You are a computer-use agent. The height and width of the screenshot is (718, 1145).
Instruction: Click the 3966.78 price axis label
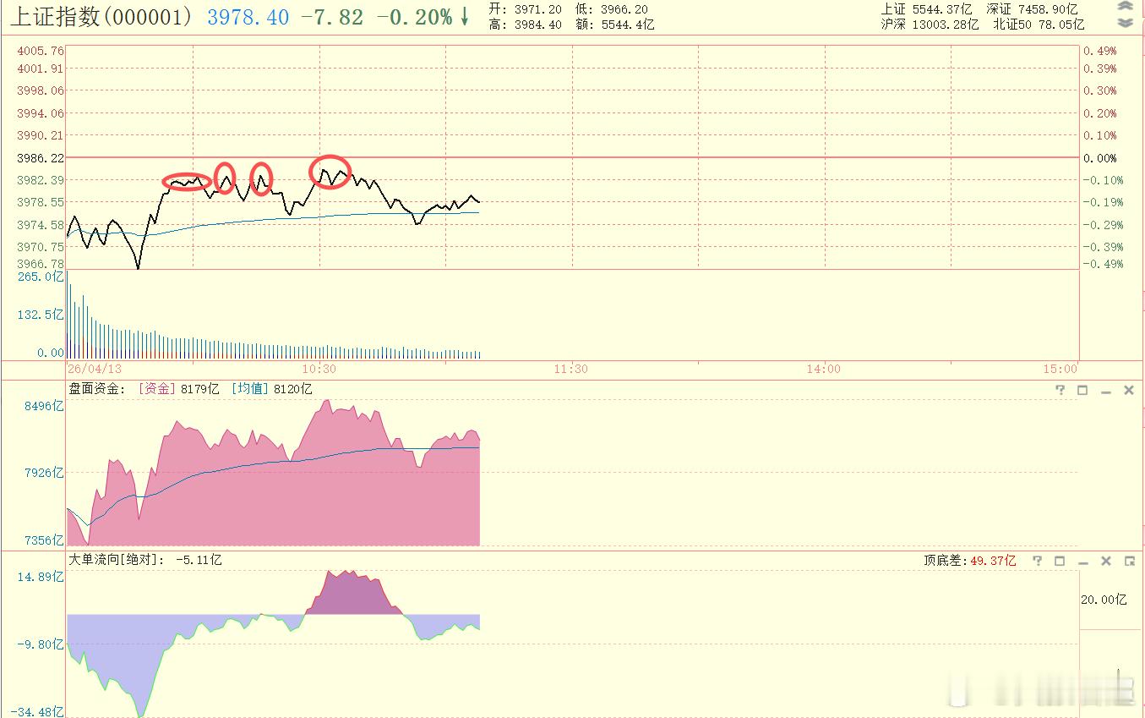[40, 264]
